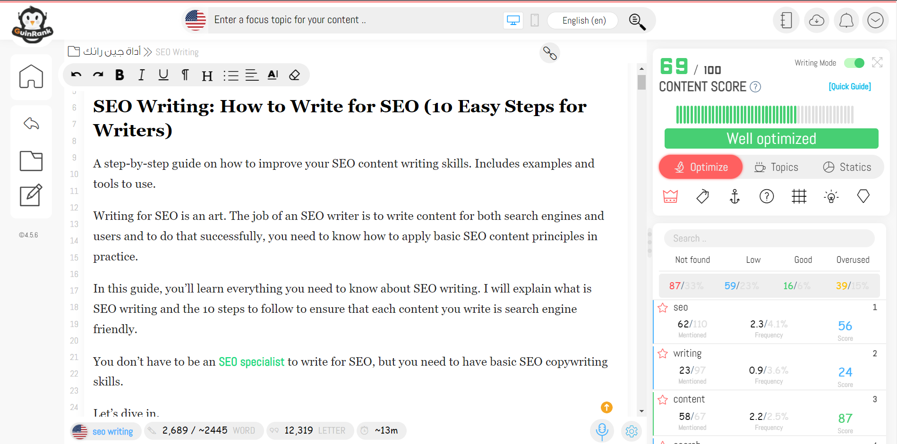Open the Quick Guide link
The width and height of the screenshot is (897, 444).
coord(850,86)
